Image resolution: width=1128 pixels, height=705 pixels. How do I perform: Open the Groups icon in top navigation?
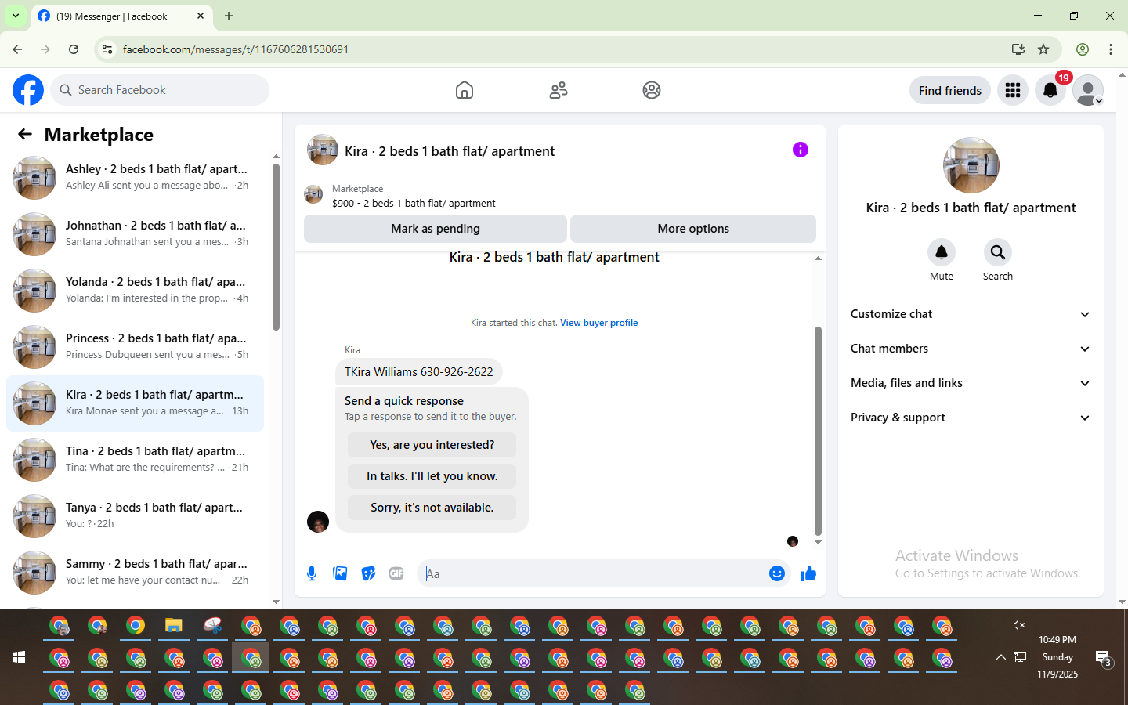tap(652, 90)
